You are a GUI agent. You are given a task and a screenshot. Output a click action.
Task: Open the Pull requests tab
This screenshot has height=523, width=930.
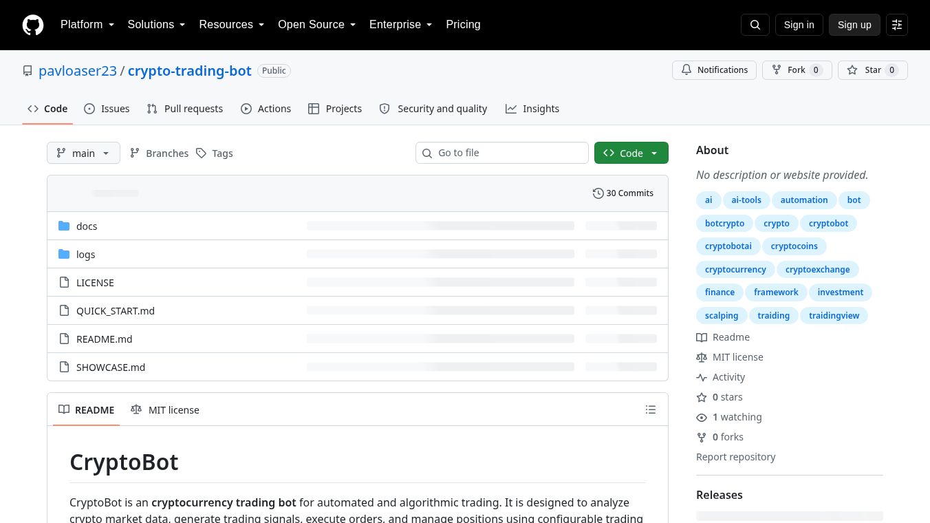tap(185, 109)
